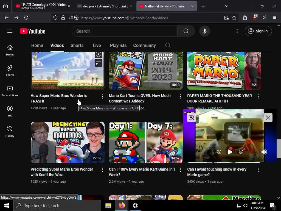281x211 pixels.
Task: Open Can I 100% Every Mario Kart title
Action: click(142, 172)
